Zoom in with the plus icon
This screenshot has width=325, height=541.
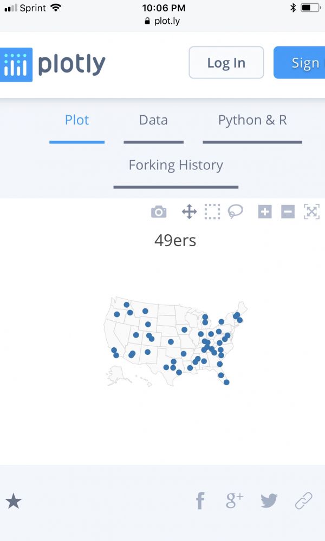coord(264,212)
